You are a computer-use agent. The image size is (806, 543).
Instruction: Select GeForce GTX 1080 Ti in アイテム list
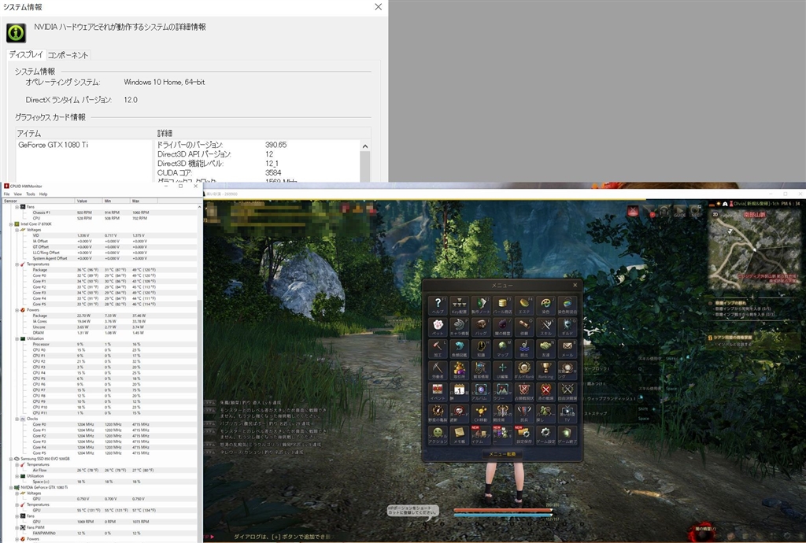53,145
